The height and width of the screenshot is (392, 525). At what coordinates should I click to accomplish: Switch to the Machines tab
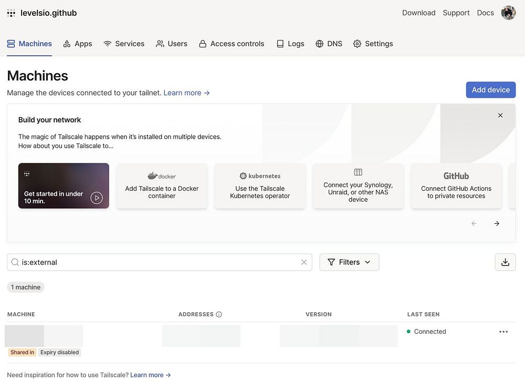tap(29, 44)
